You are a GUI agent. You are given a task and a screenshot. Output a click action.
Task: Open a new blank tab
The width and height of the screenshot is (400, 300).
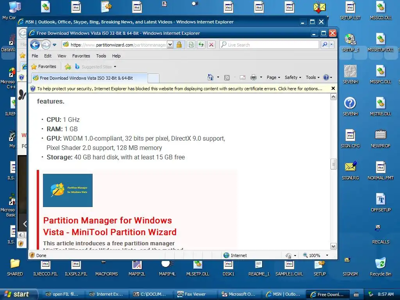(x=154, y=78)
